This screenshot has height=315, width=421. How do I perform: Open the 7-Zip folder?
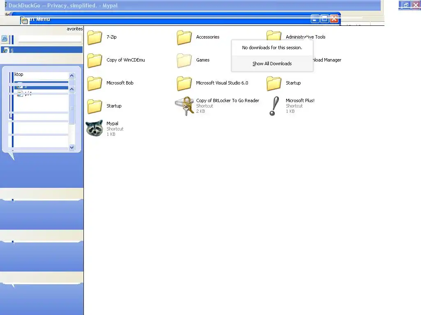[x=102, y=37]
